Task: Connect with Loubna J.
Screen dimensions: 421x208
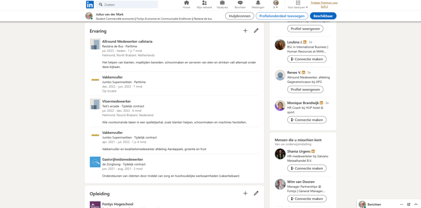Action: pyautogui.click(x=307, y=59)
